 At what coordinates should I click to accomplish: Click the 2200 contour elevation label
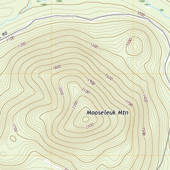click(x=75, y=105)
